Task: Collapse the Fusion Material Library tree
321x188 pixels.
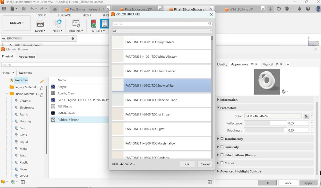Action: 6,94
